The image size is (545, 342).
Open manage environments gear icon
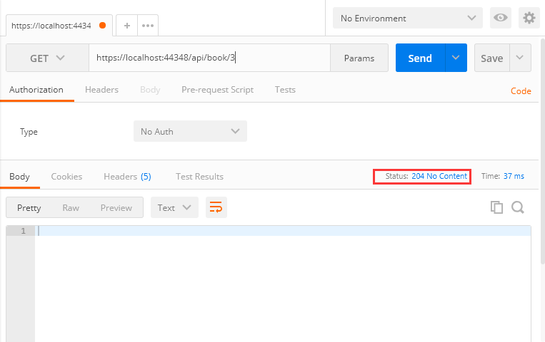pyautogui.click(x=529, y=18)
